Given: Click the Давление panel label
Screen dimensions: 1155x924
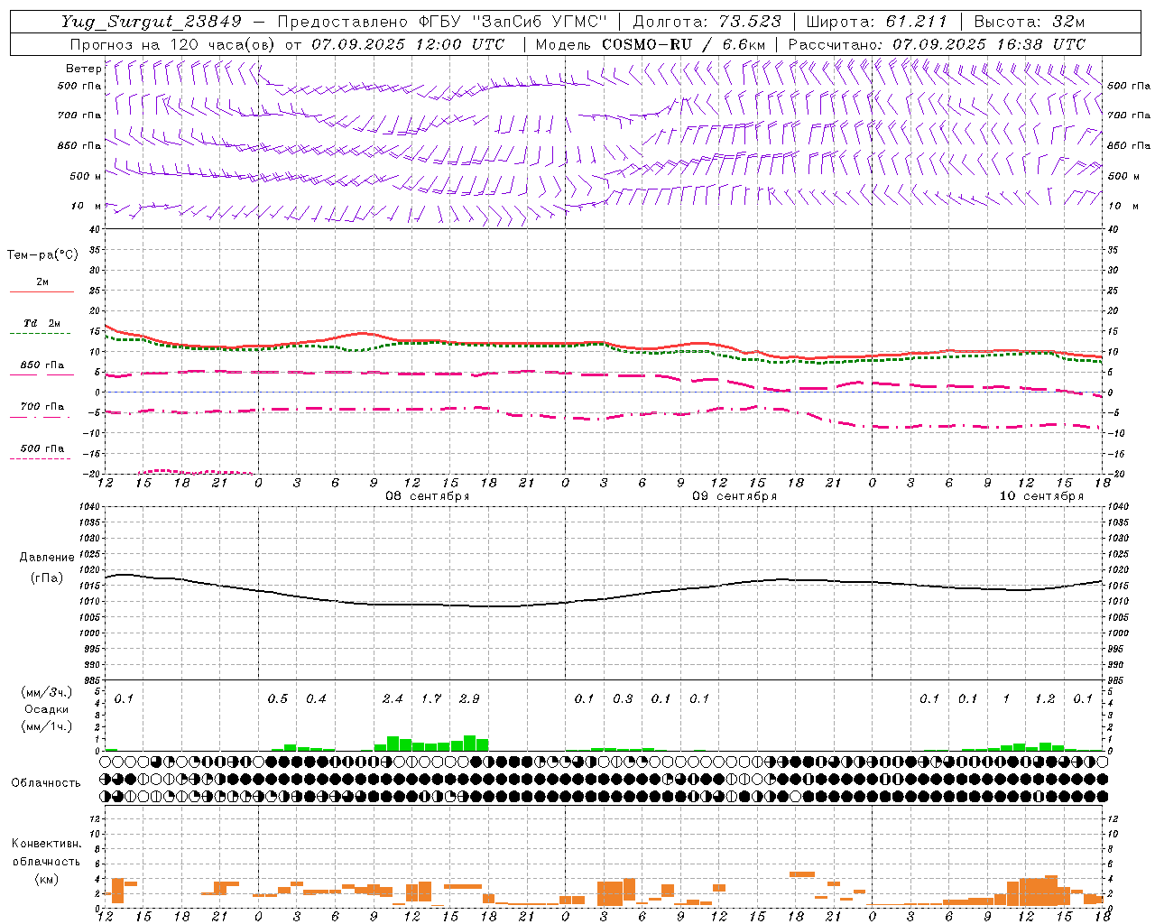Looking at the screenshot, I should click(47, 558).
